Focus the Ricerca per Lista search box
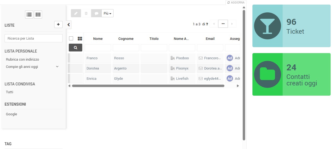 click(x=33, y=38)
